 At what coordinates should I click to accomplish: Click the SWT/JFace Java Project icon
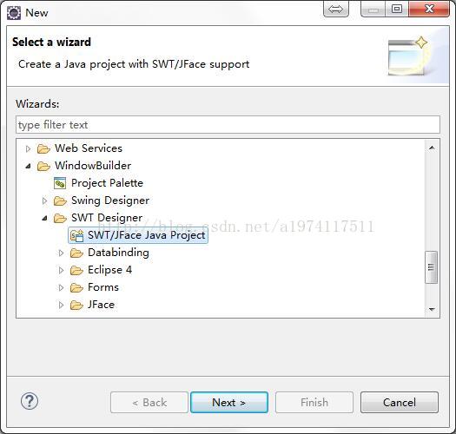[x=76, y=235]
